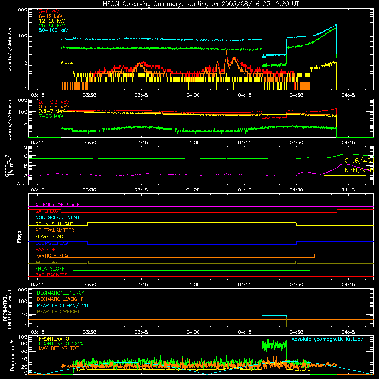Click the rear decimation box near 04:20
This screenshot has width=379, height=379.
tap(274, 321)
